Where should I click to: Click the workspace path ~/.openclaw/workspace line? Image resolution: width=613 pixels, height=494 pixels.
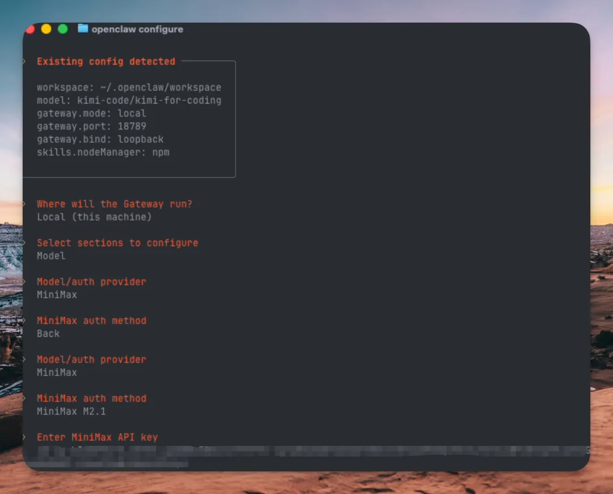pyautogui.click(x=129, y=87)
